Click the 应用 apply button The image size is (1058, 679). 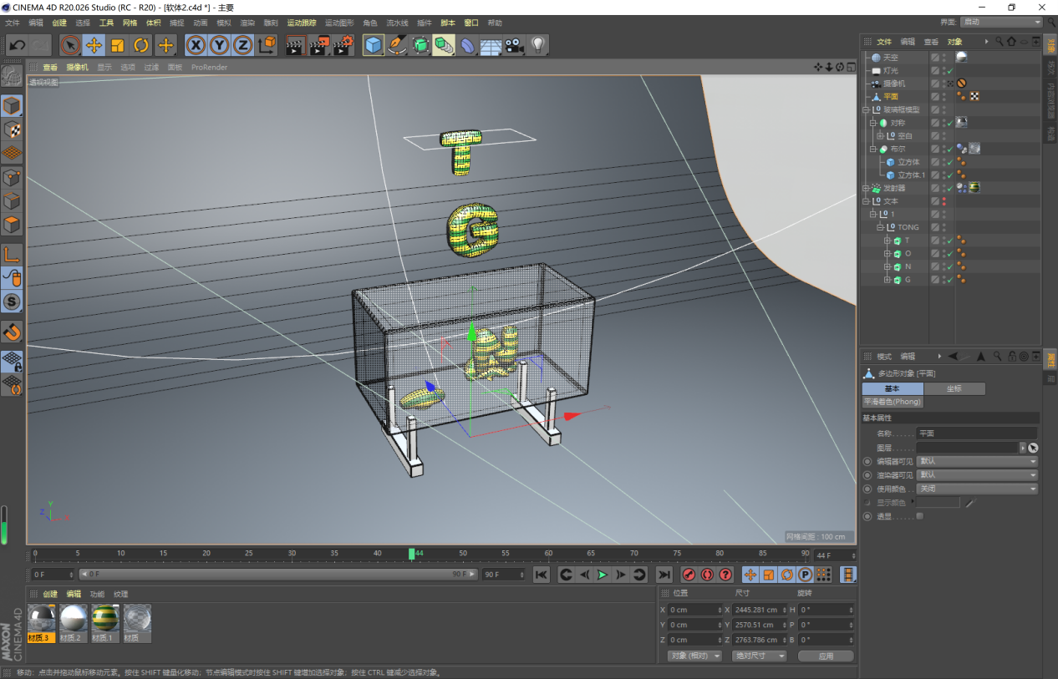click(826, 656)
